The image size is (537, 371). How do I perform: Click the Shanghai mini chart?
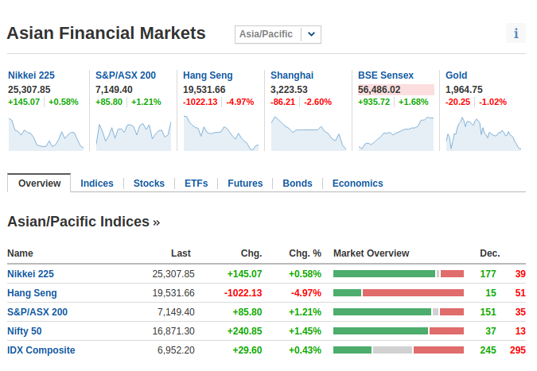point(309,133)
